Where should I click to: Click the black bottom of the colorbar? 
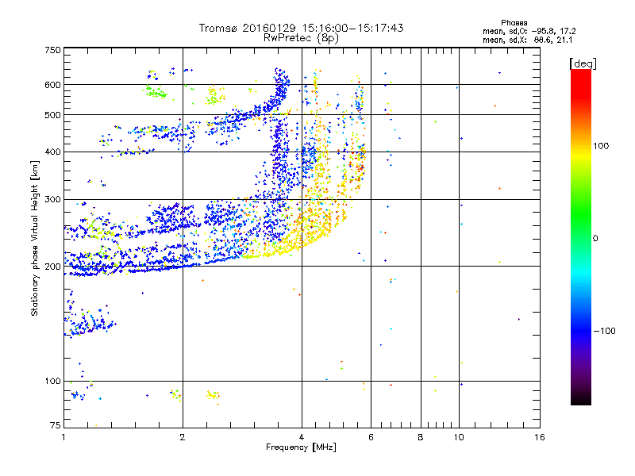point(581,400)
